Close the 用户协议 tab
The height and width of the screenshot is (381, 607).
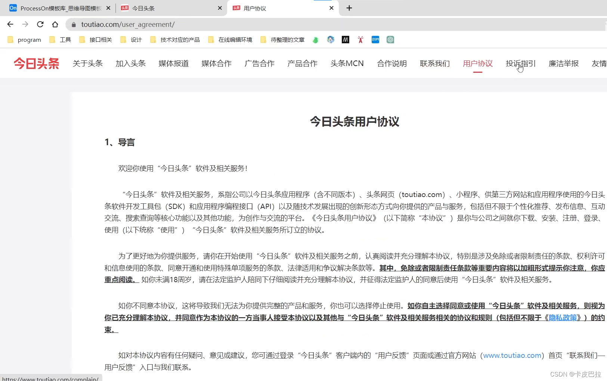(331, 8)
